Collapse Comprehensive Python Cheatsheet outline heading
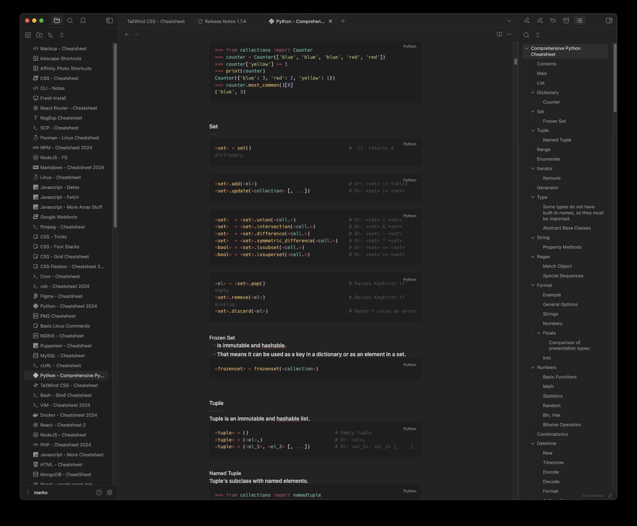Viewport: 637px width, 526px height. (x=527, y=48)
